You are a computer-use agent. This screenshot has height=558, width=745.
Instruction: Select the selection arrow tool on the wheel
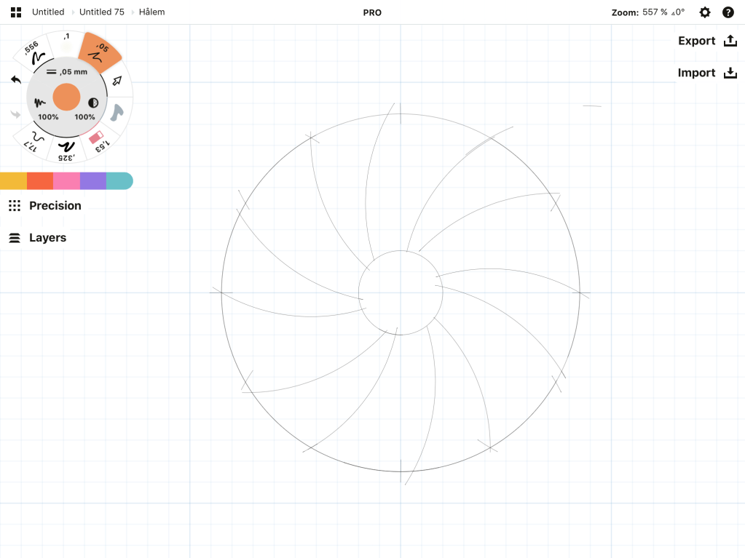117,80
